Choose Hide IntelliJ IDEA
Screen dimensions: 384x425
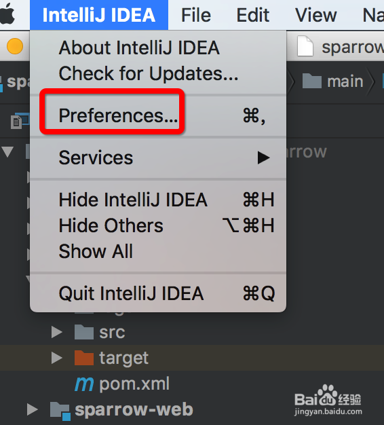pos(158,200)
